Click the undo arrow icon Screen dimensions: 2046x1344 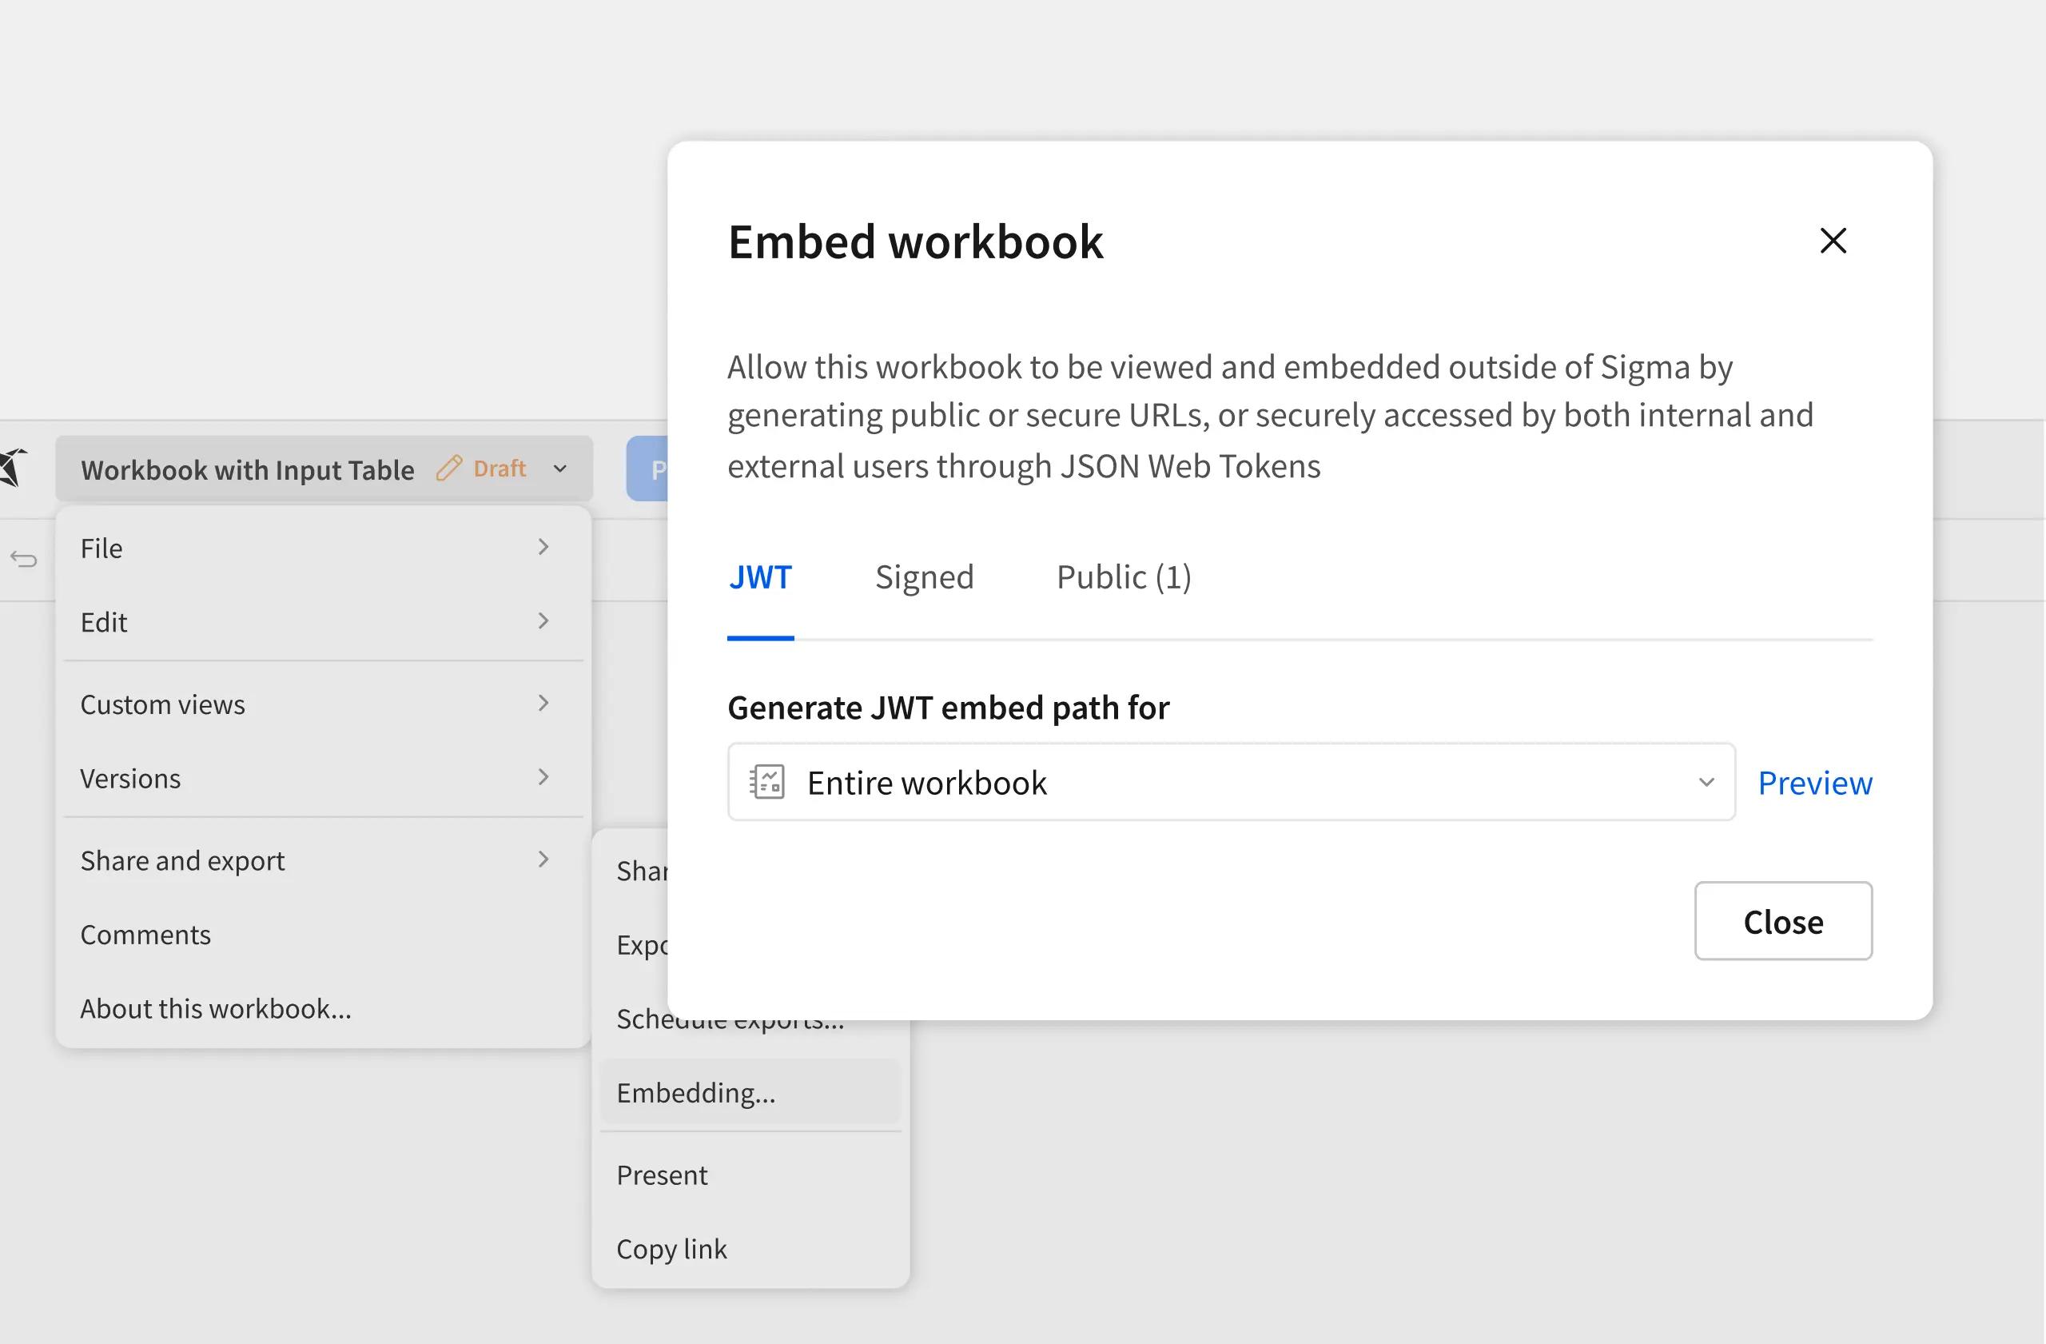tap(23, 560)
